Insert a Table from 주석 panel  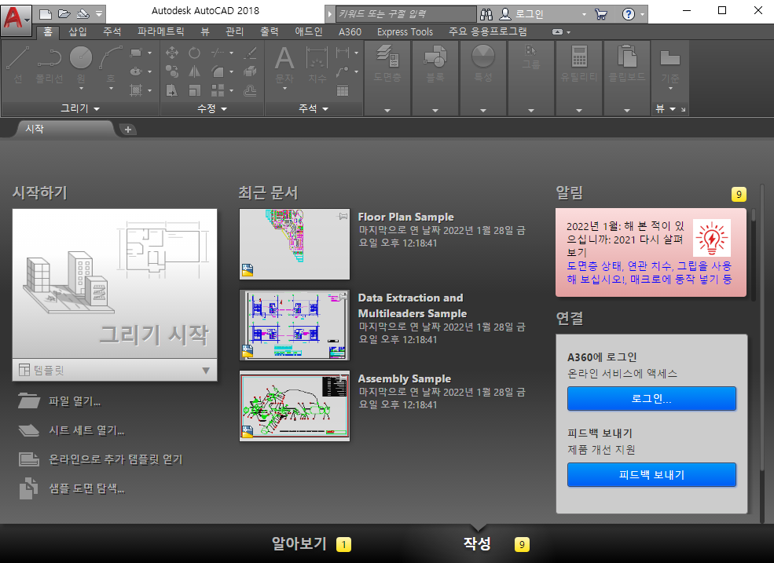pyautogui.click(x=343, y=90)
